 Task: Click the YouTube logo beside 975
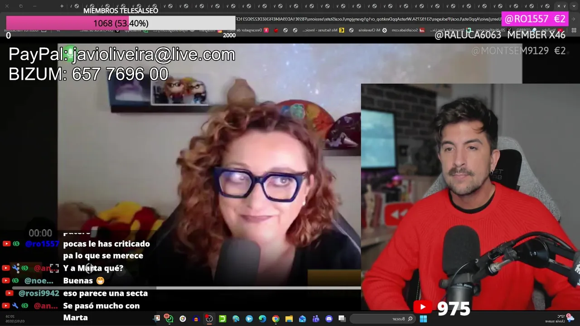tap(422, 307)
